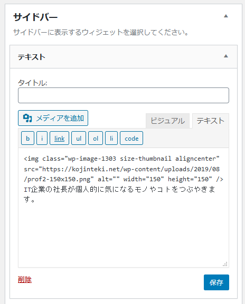Viewport: 245px width, 304px height.
Task: Click inside the HTML text area
Action: tap(124, 208)
